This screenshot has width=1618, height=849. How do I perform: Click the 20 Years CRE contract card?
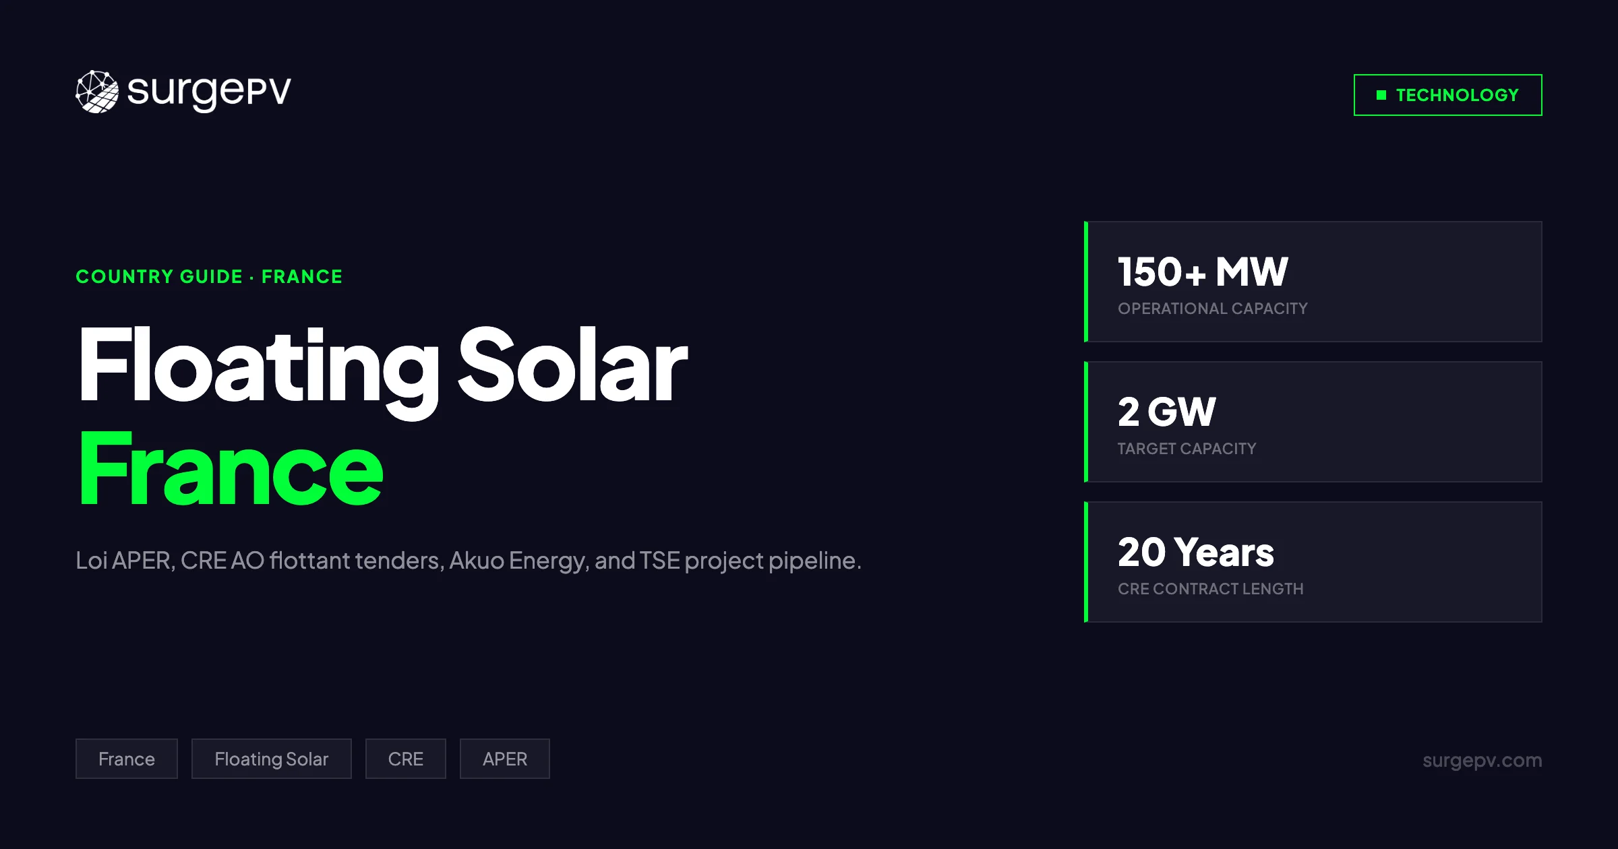(1315, 562)
